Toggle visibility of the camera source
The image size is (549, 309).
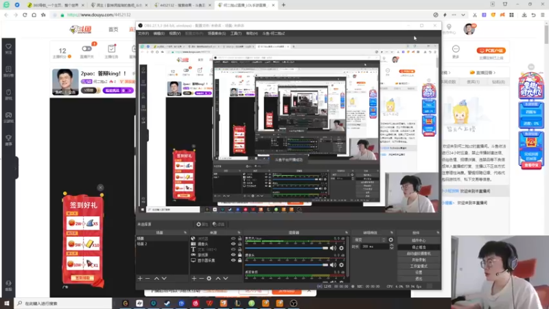click(233, 244)
